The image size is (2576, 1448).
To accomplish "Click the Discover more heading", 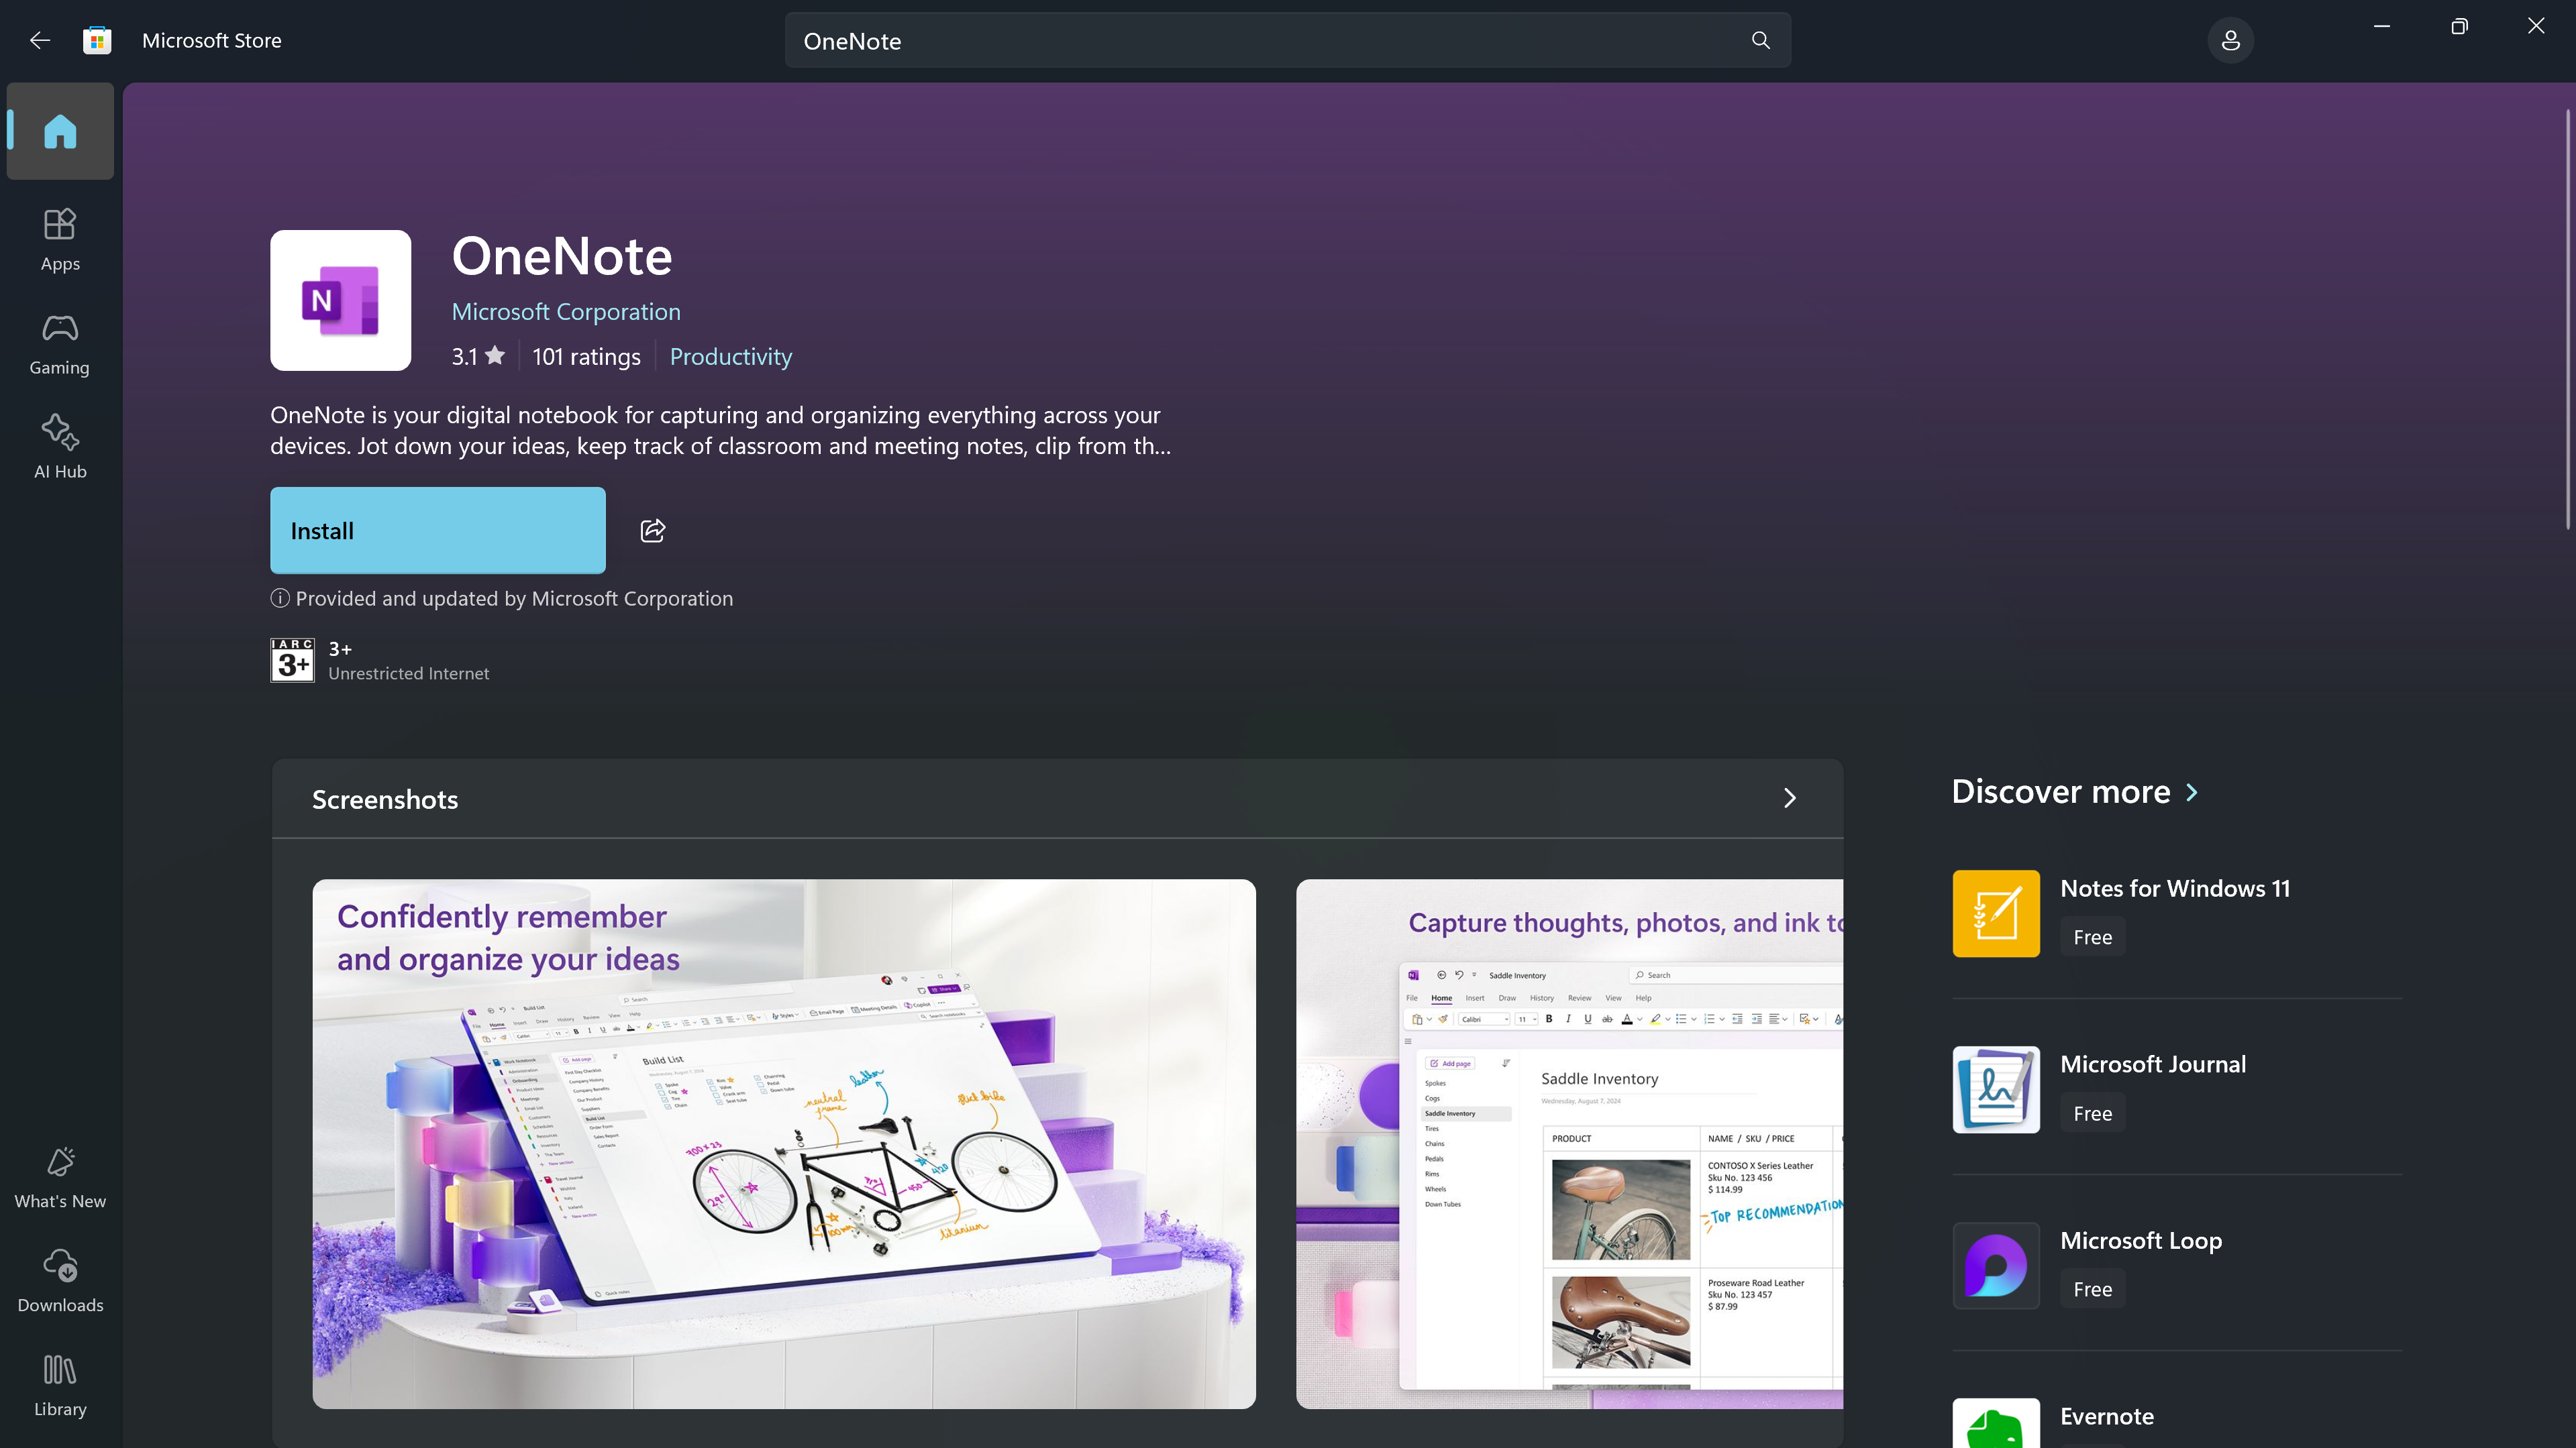I will tap(2061, 791).
